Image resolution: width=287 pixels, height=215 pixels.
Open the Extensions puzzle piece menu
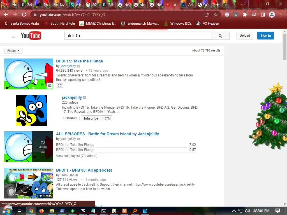coord(245,15)
